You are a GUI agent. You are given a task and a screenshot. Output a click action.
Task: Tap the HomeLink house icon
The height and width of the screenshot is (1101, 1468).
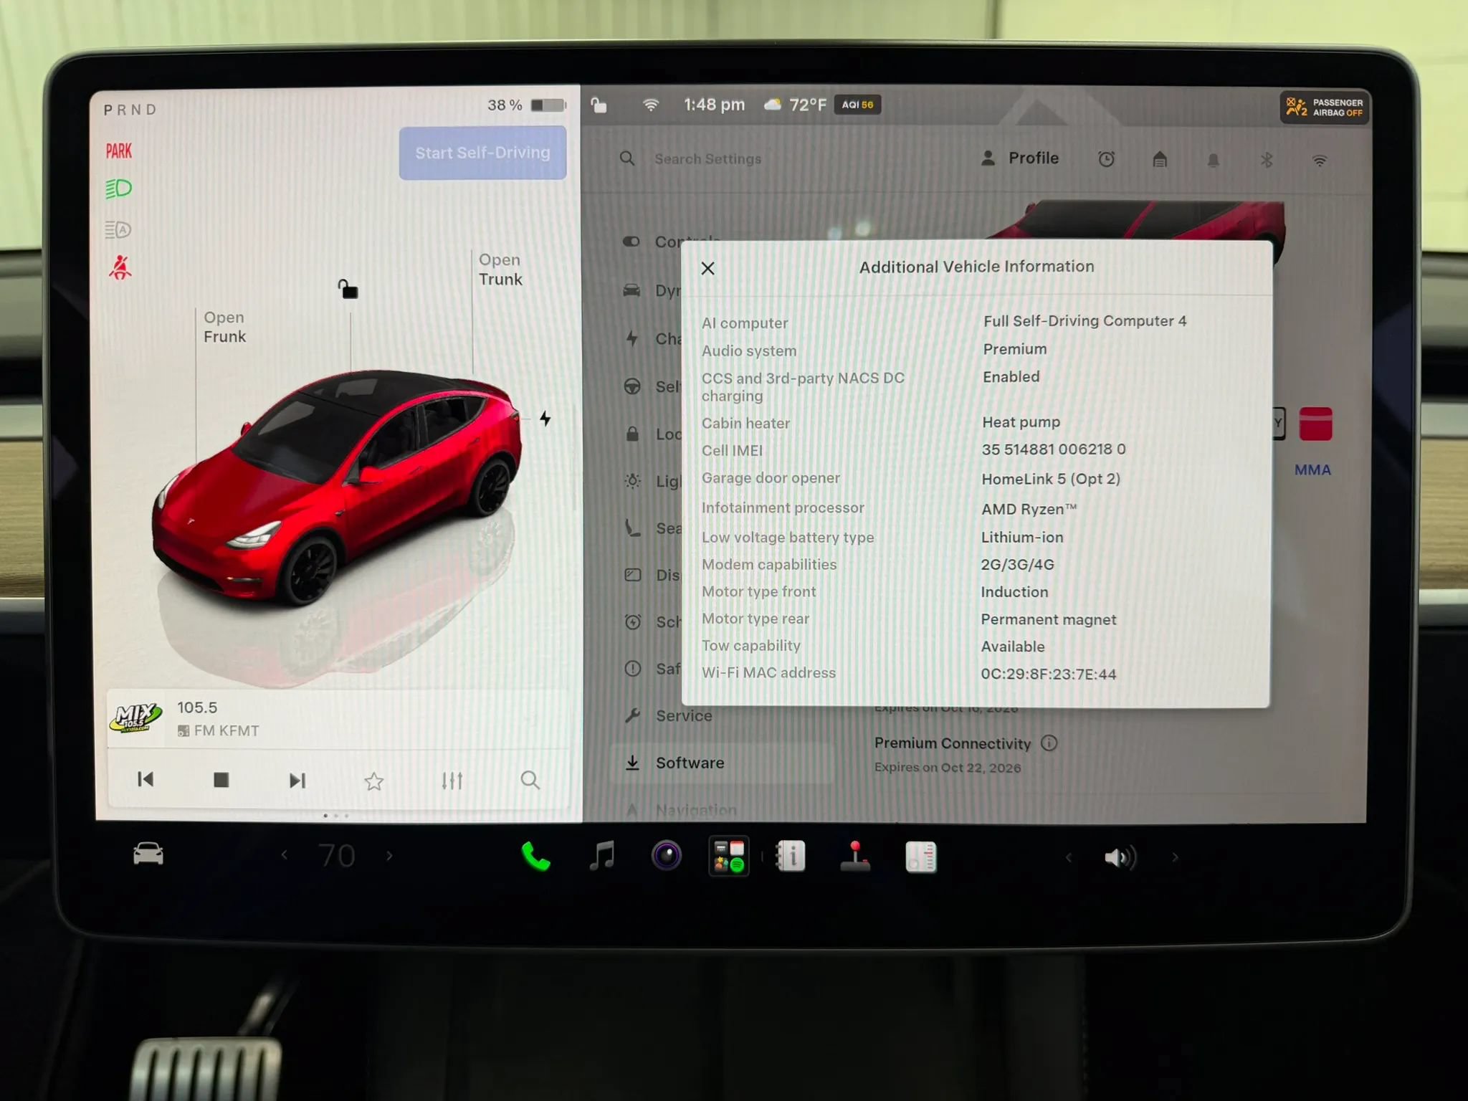pos(1160,159)
